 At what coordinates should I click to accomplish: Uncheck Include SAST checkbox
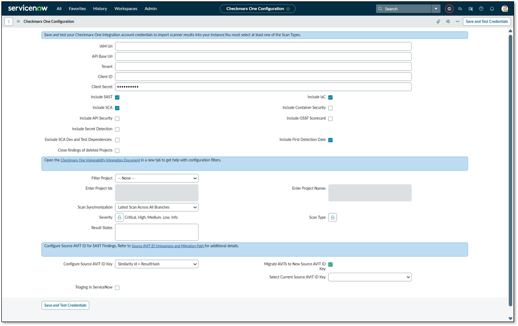pos(117,97)
